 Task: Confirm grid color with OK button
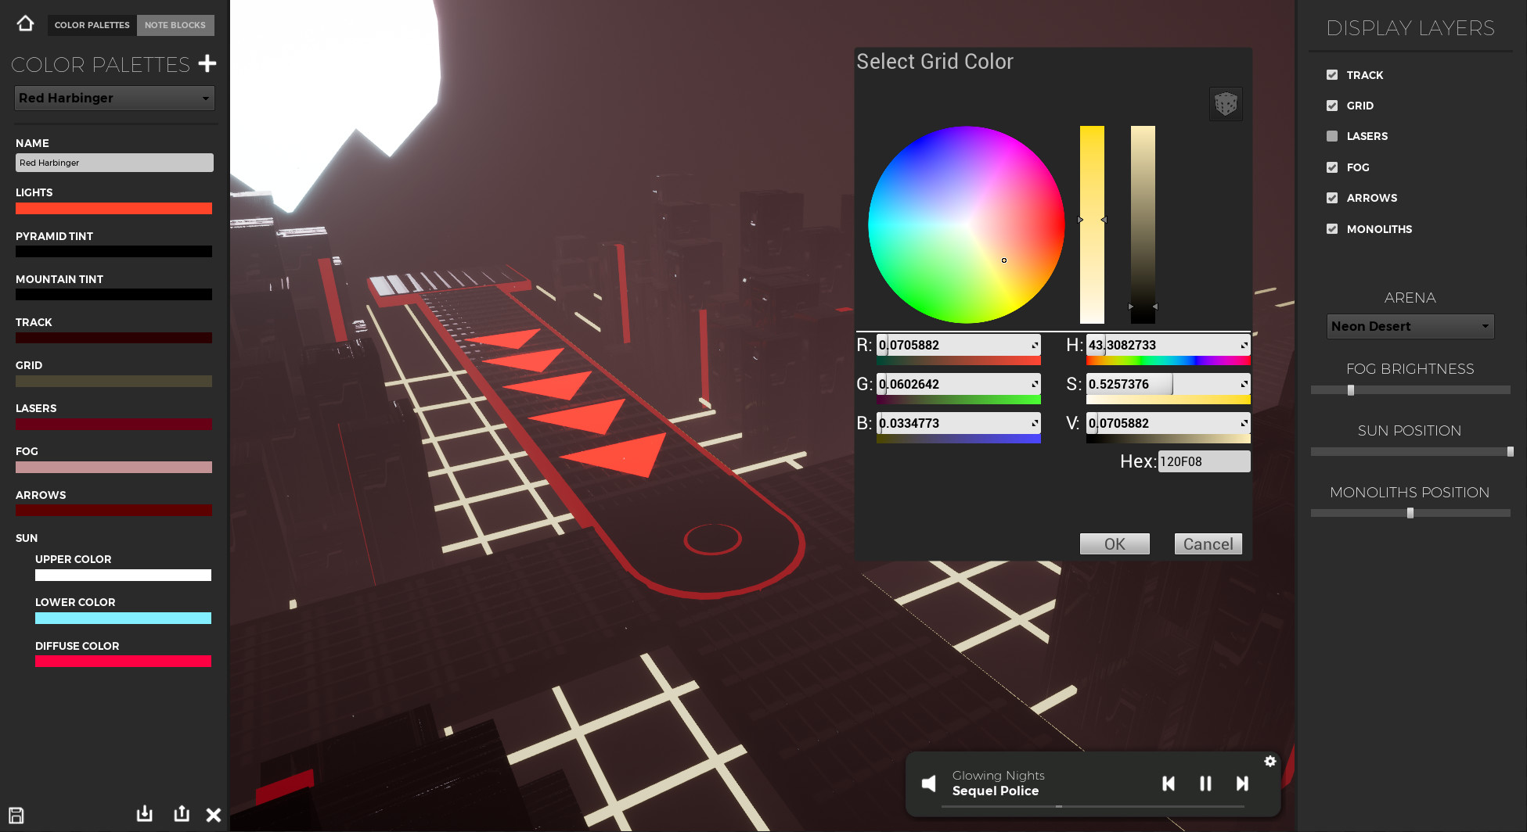pyautogui.click(x=1114, y=543)
